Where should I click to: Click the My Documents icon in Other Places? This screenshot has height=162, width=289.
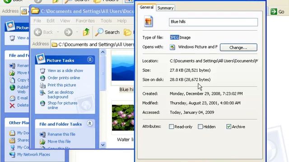pos(12,133)
